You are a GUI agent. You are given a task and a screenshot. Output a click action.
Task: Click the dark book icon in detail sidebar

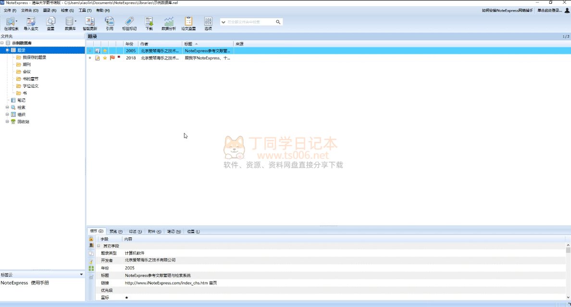pos(91,246)
